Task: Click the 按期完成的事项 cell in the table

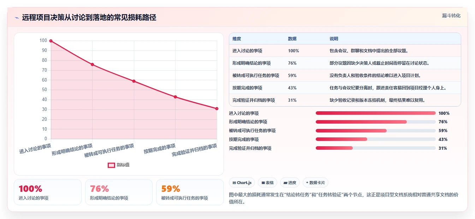Action: (x=247, y=88)
